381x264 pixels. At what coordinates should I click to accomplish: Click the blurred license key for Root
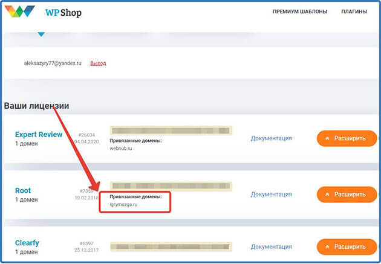click(171, 186)
